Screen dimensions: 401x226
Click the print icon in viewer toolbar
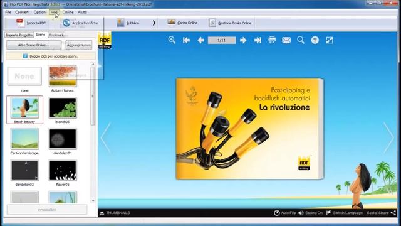tap(272, 40)
